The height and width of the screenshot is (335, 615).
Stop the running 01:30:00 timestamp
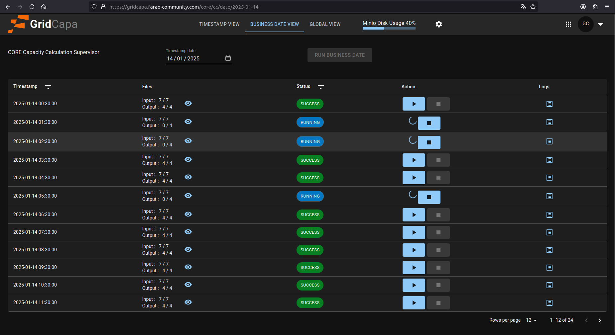(429, 123)
